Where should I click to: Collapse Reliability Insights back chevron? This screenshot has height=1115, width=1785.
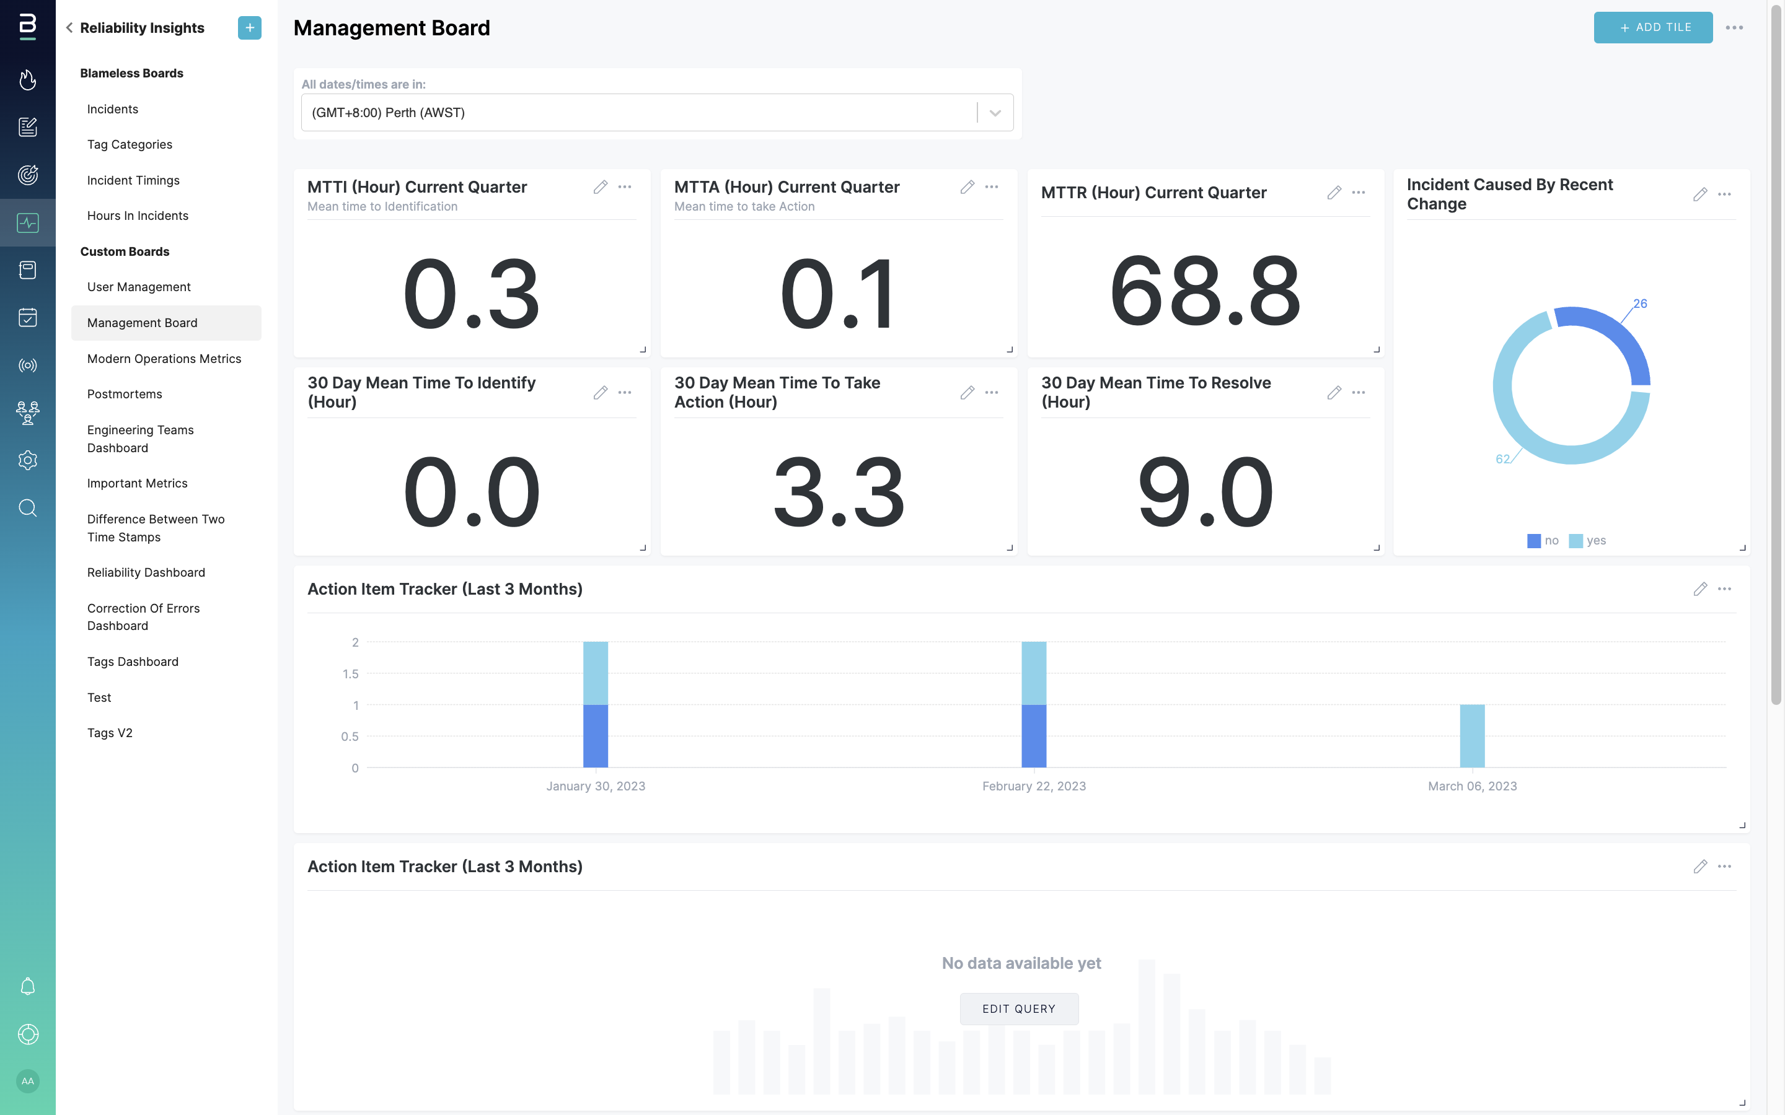pos(69,28)
